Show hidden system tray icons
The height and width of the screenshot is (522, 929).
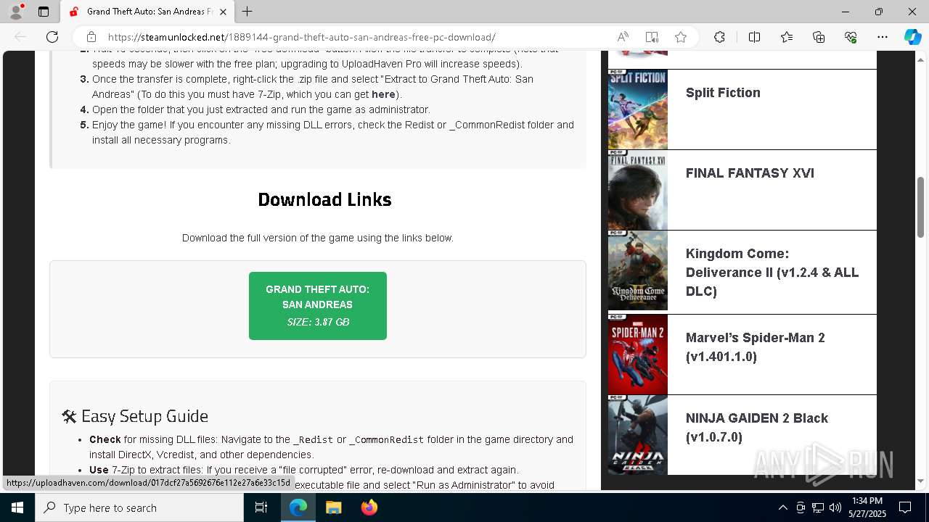pyautogui.click(x=782, y=507)
